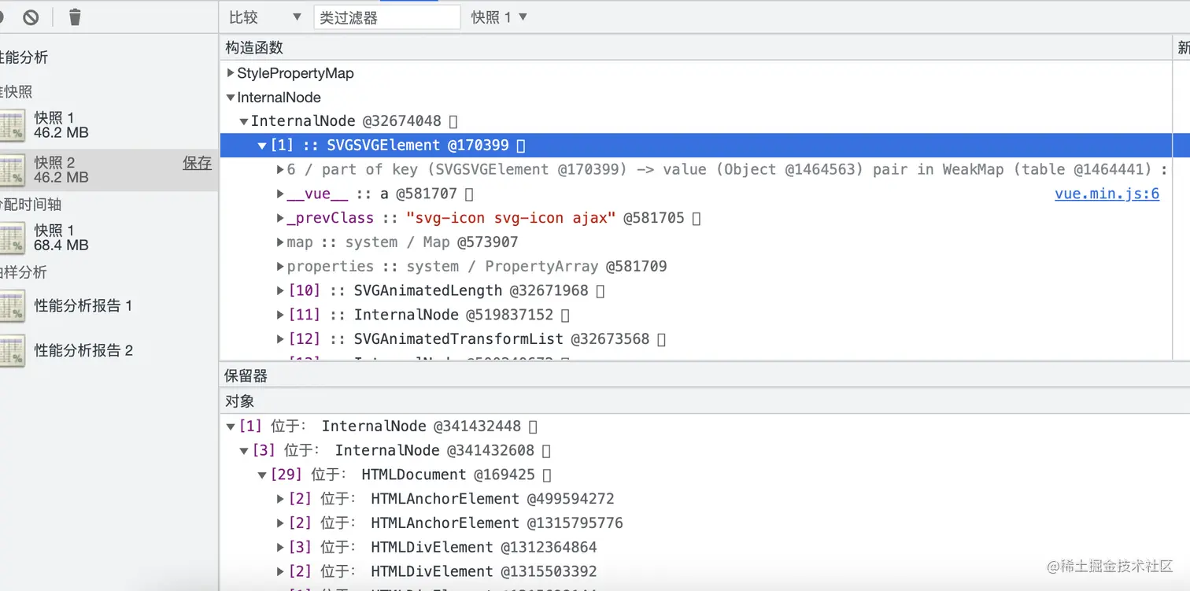Click the 构造函数 column header
The image size is (1190, 591).
click(696, 47)
